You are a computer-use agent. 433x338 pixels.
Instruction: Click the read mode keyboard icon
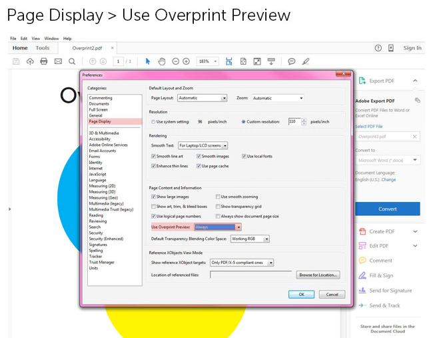click(271, 61)
